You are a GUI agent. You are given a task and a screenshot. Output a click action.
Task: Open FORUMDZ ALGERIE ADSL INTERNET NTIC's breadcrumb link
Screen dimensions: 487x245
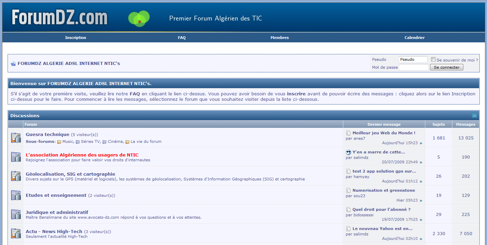69,64
